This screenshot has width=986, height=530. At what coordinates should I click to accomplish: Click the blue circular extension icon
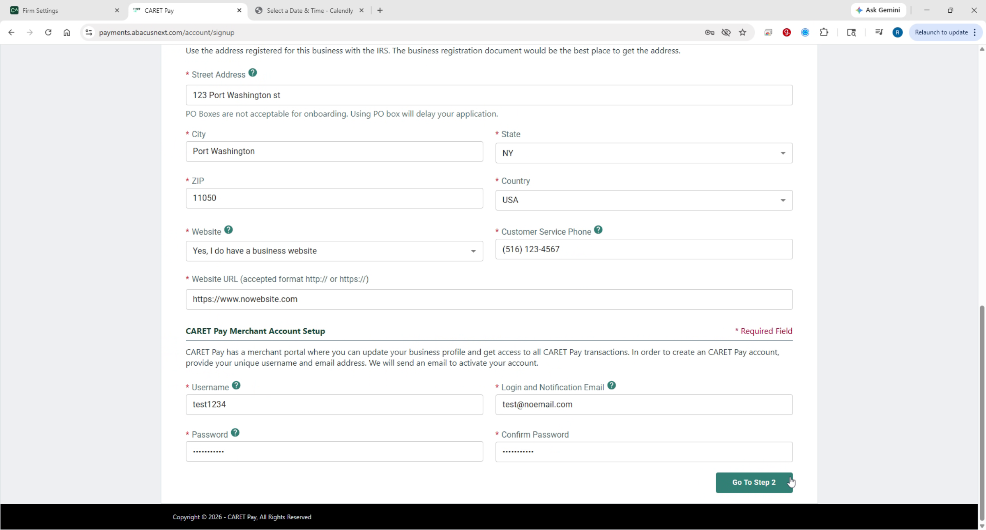pyautogui.click(x=805, y=32)
